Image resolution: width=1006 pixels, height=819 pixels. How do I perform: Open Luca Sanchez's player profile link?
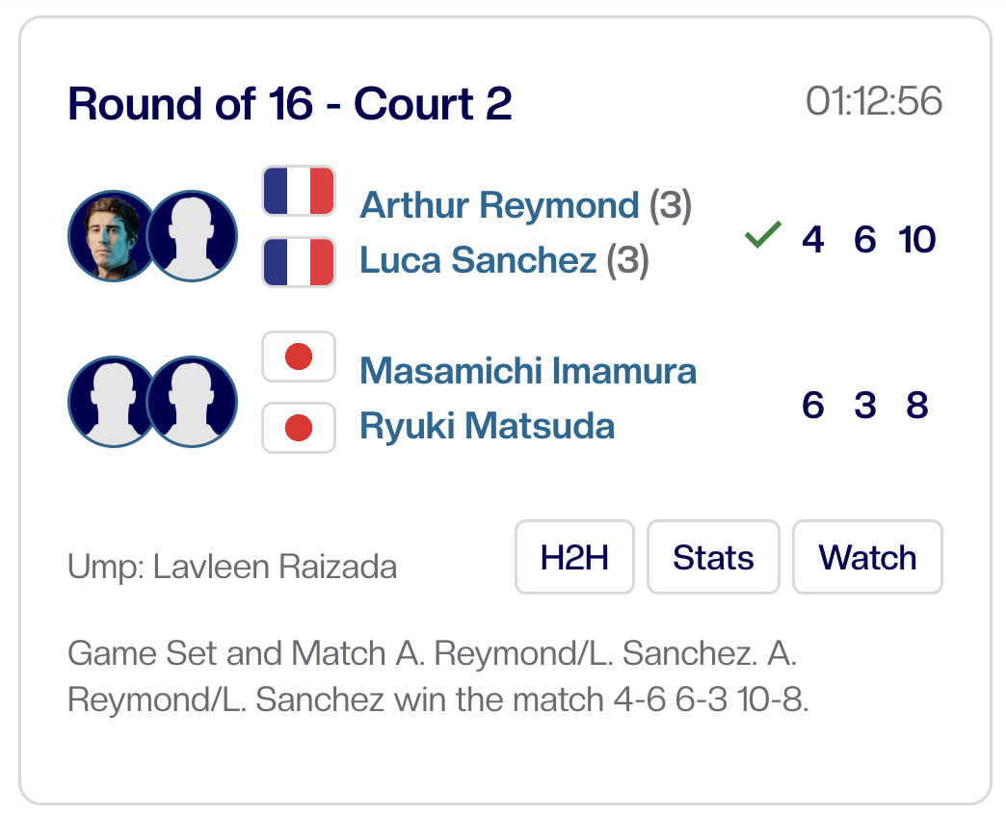click(x=479, y=260)
